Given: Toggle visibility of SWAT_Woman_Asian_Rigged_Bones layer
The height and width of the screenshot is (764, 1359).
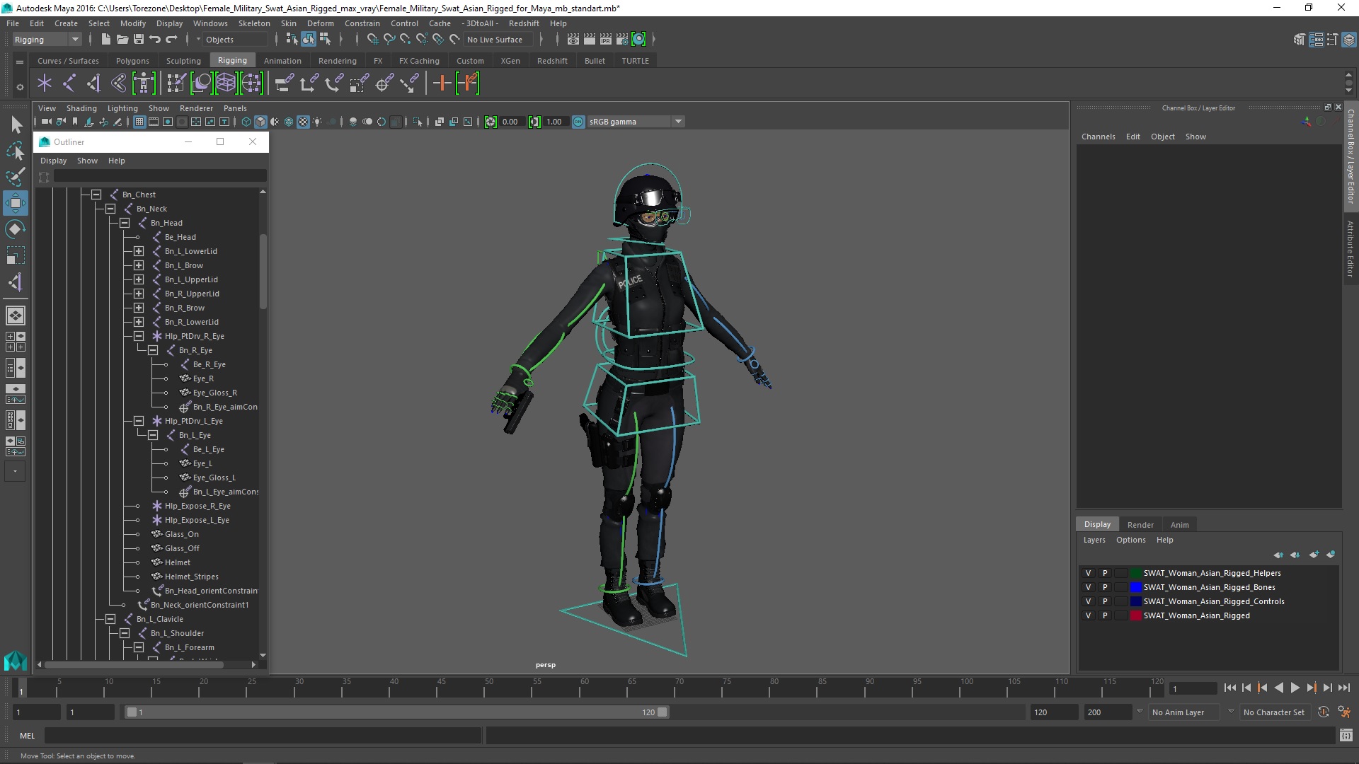Looking at the screenshot, I should tap(1088, 587).
